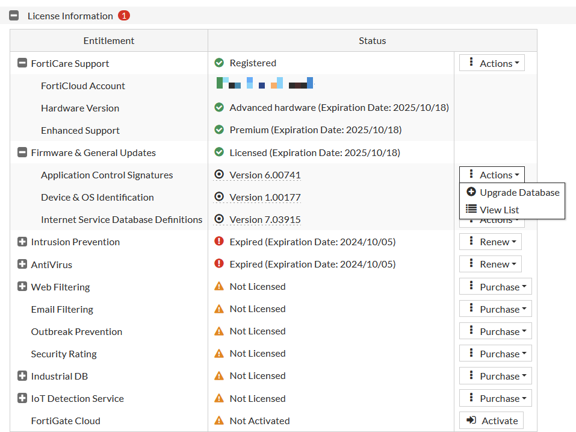Select the Status column header

(x=372, y=40)
